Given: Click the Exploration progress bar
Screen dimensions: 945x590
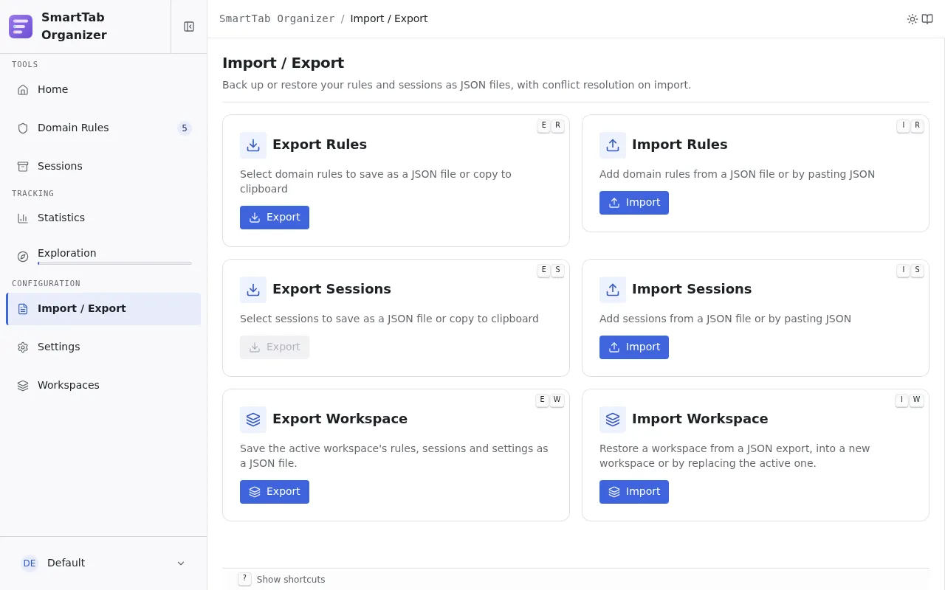Looking at the screenshot, I should 114,263.
